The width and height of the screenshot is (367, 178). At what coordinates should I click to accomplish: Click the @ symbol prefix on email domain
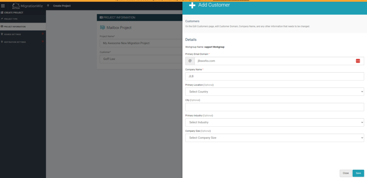[x=190, y=61]
